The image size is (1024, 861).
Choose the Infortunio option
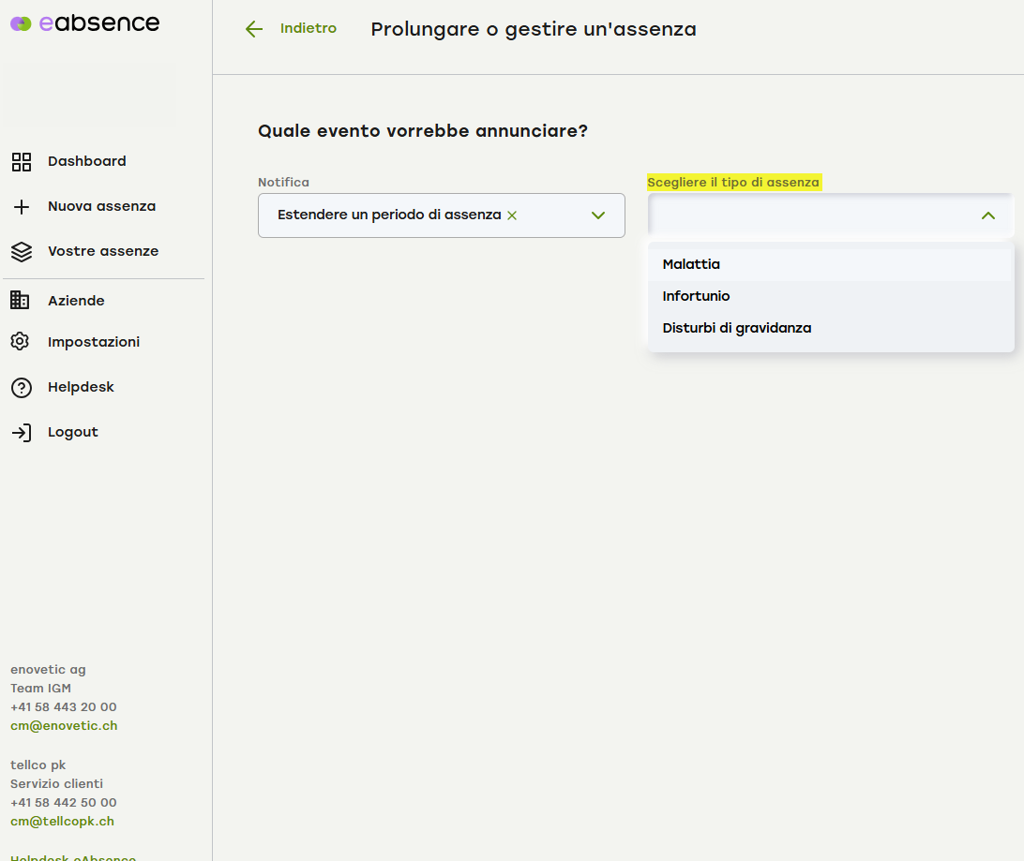696,296
